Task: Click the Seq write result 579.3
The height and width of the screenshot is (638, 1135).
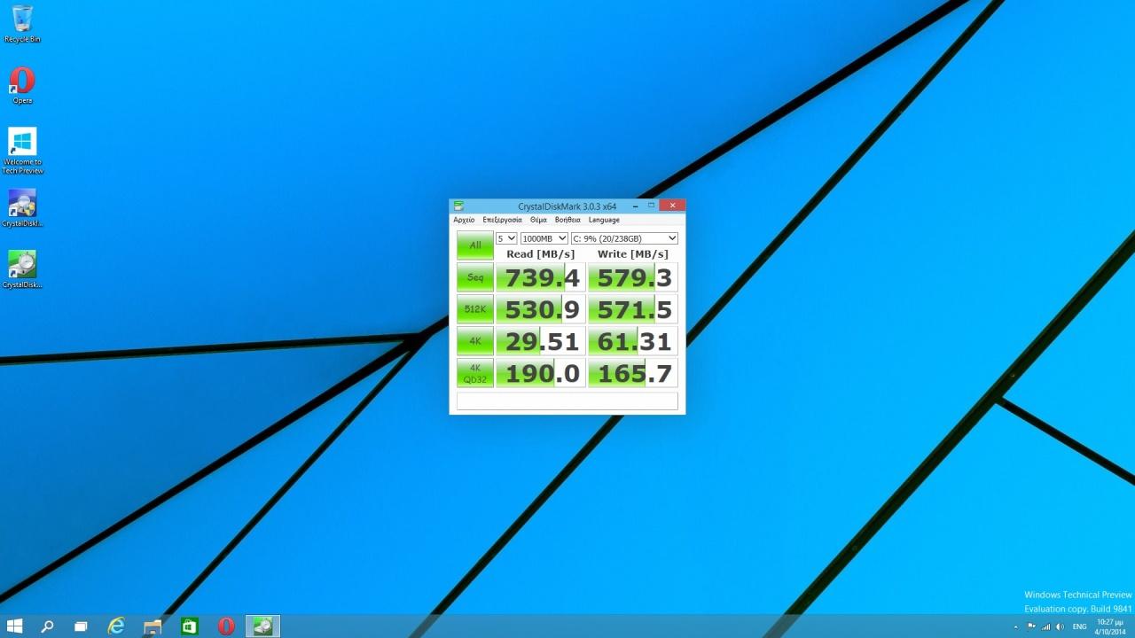Action: click(633, 277)
